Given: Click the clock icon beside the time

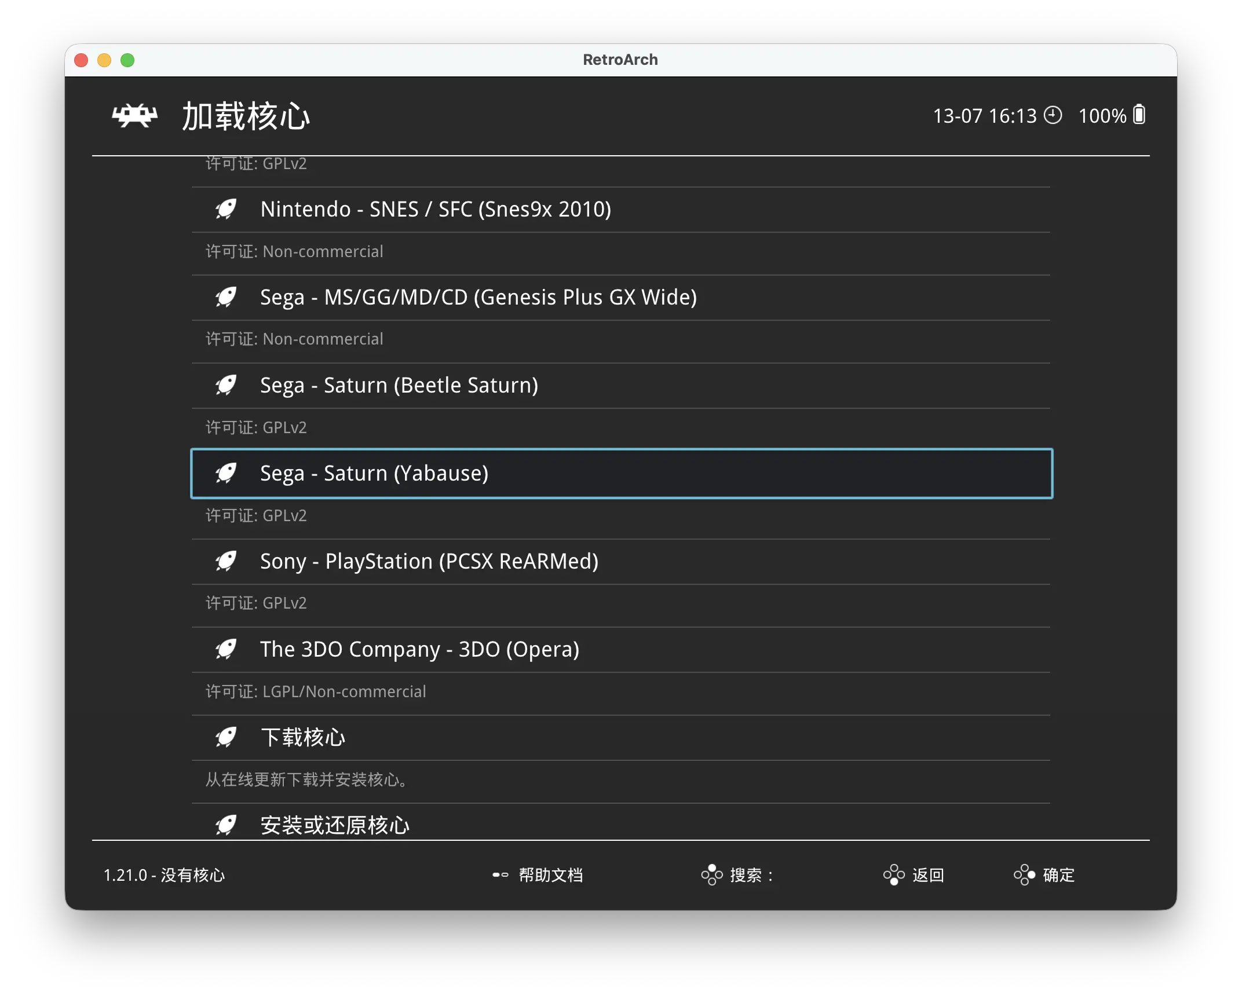Looking at the screenshot, I should (1053, 115).
